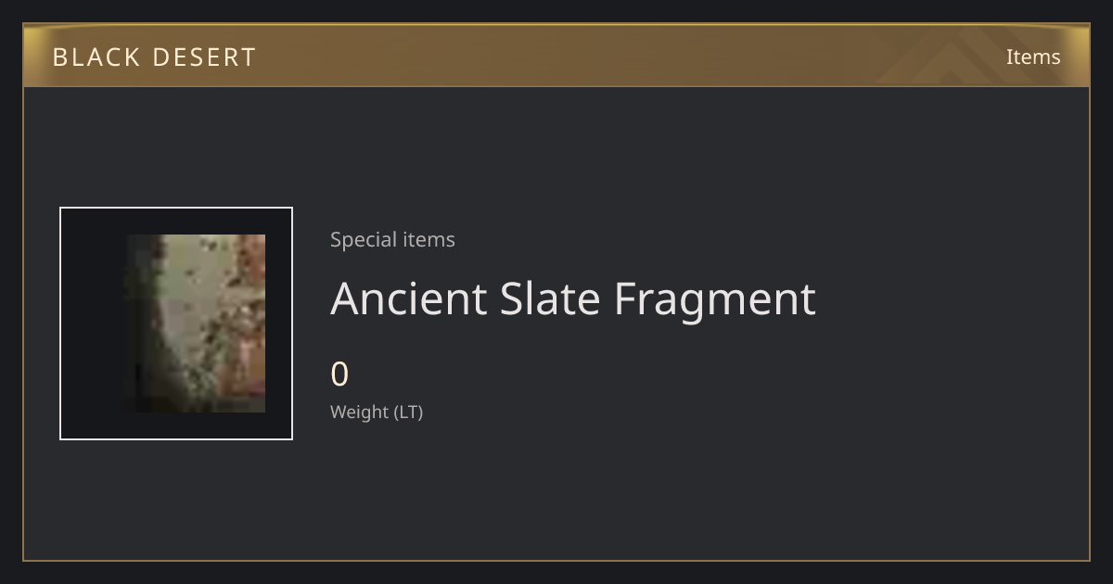Click the word BLACK in the header
The width and height of the screenshot is (1113, 584).
point(96,57)
